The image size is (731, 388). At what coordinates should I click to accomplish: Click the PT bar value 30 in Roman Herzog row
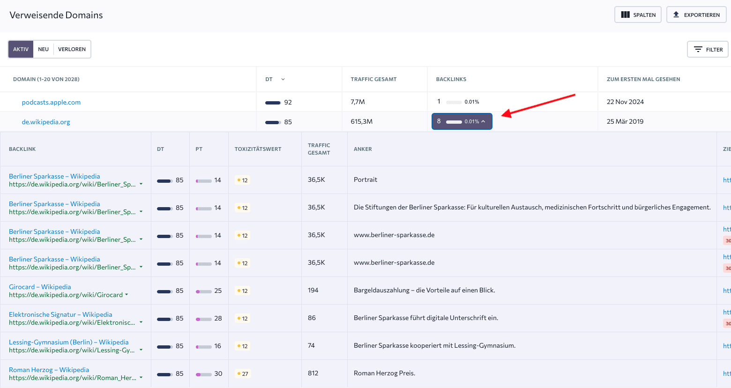[x=209, y=373]
